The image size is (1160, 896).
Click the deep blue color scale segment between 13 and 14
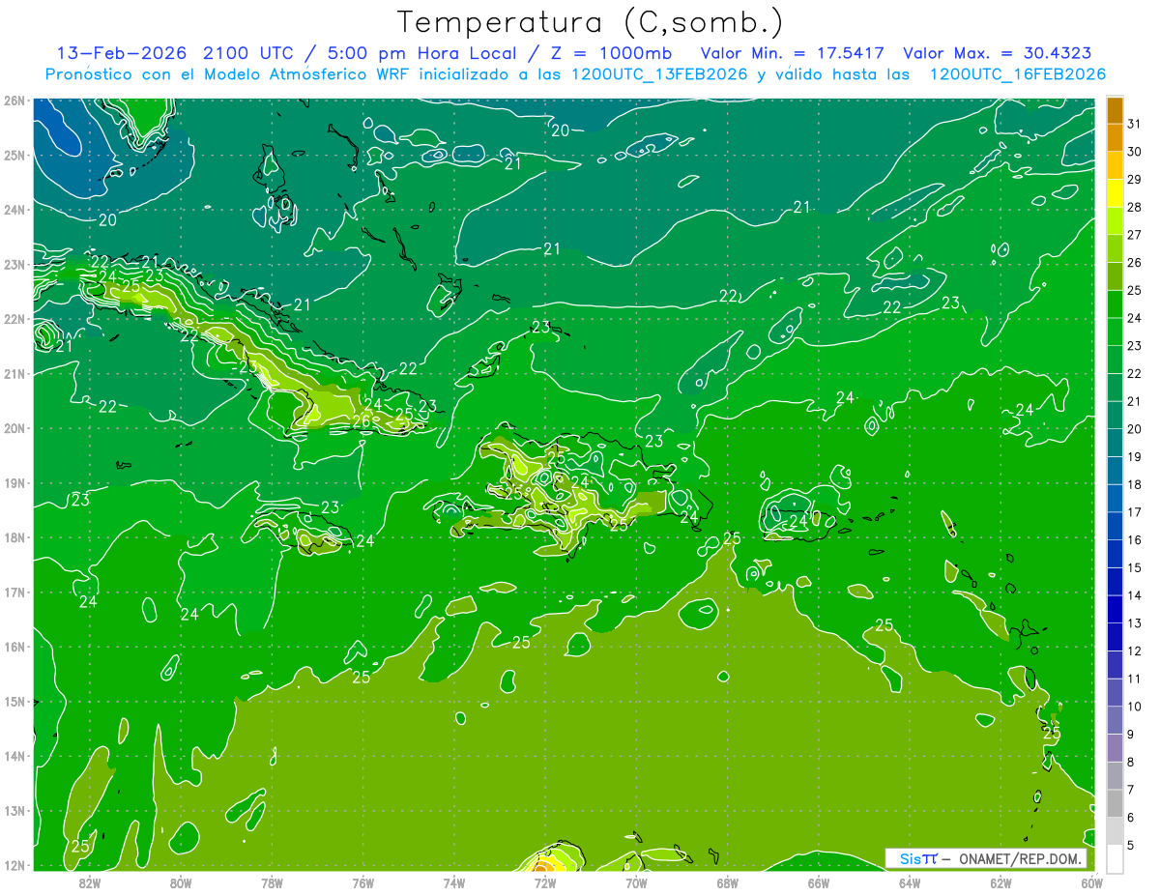tap(1115, 609)
